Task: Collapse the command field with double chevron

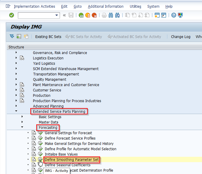Action: click(x=64, y=15)
